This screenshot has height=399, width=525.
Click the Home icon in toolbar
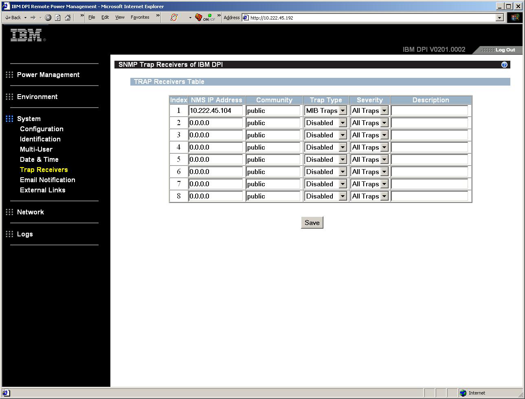[68, 18]
